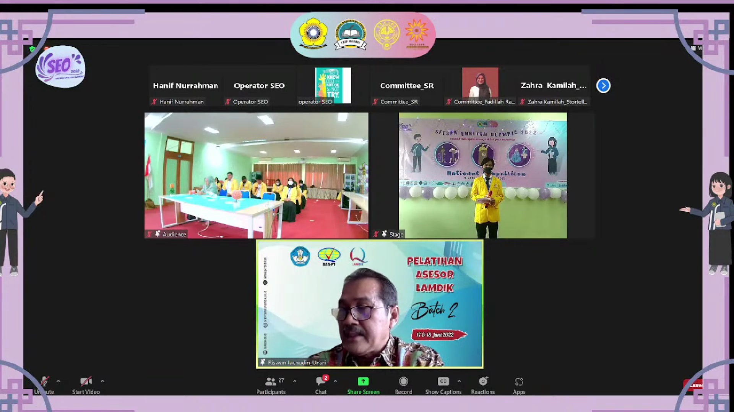
Task: Select the Stage video feed
Action: pos(483,175)
